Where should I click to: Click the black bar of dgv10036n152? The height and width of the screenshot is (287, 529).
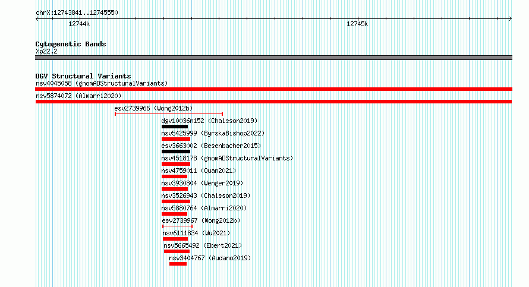(x=174, y=127)
